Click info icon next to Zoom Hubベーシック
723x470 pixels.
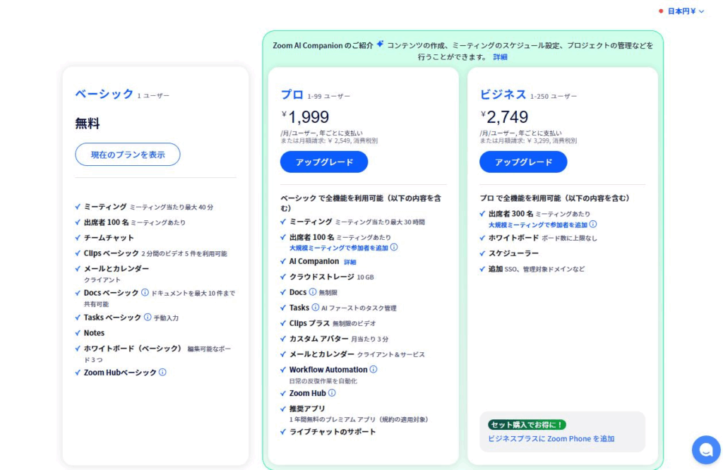(x=162, y=373)
